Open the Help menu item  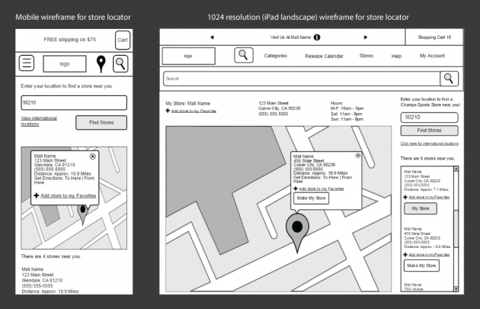[x=396, y=56]
